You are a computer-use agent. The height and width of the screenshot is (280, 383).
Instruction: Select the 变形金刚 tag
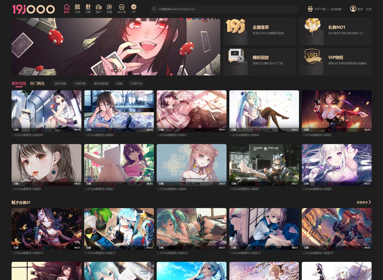[60, 83]
